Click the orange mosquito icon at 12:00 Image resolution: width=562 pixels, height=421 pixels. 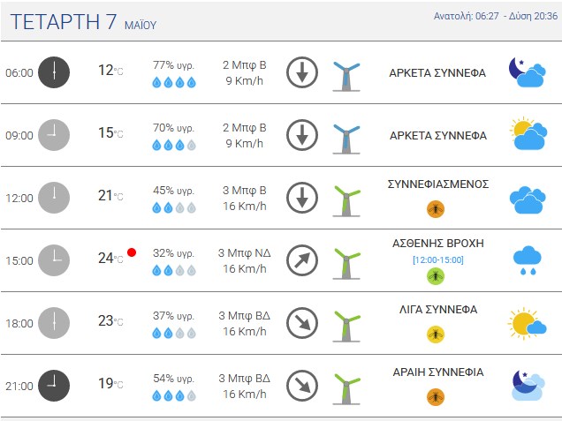(x=436, y=208)
